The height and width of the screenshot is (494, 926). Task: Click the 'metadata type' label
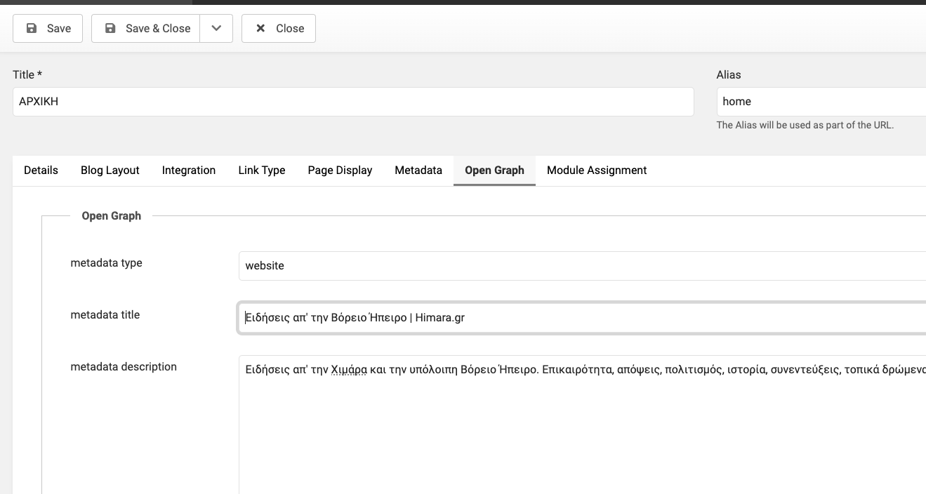click(106, 263)
